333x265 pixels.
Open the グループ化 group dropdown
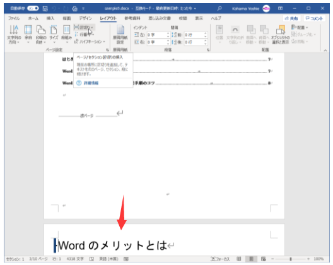(x=304, y=34)
